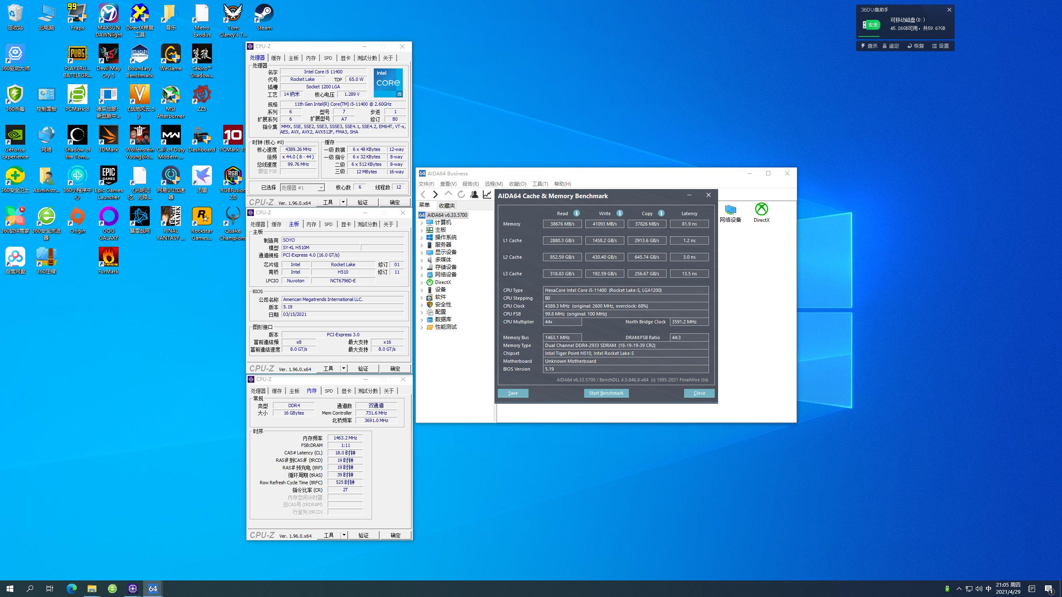
Task: Open 工具 dropdown arrow in top CPU-Z
Action: coord(343,202)
